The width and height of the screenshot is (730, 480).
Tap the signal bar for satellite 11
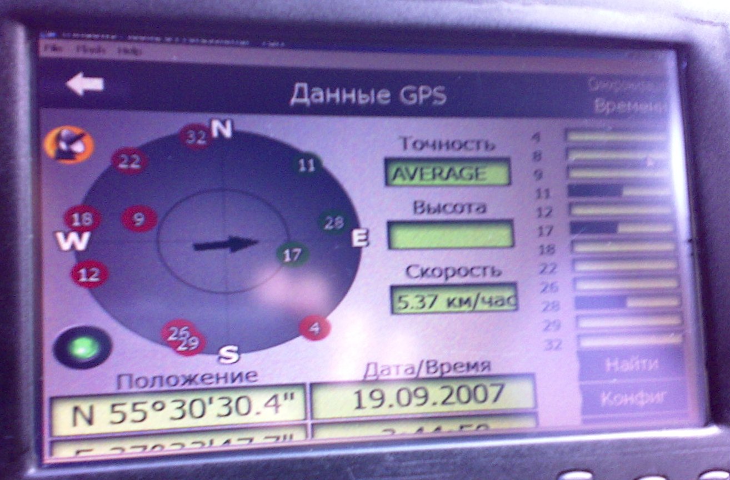tap(619, 191)
